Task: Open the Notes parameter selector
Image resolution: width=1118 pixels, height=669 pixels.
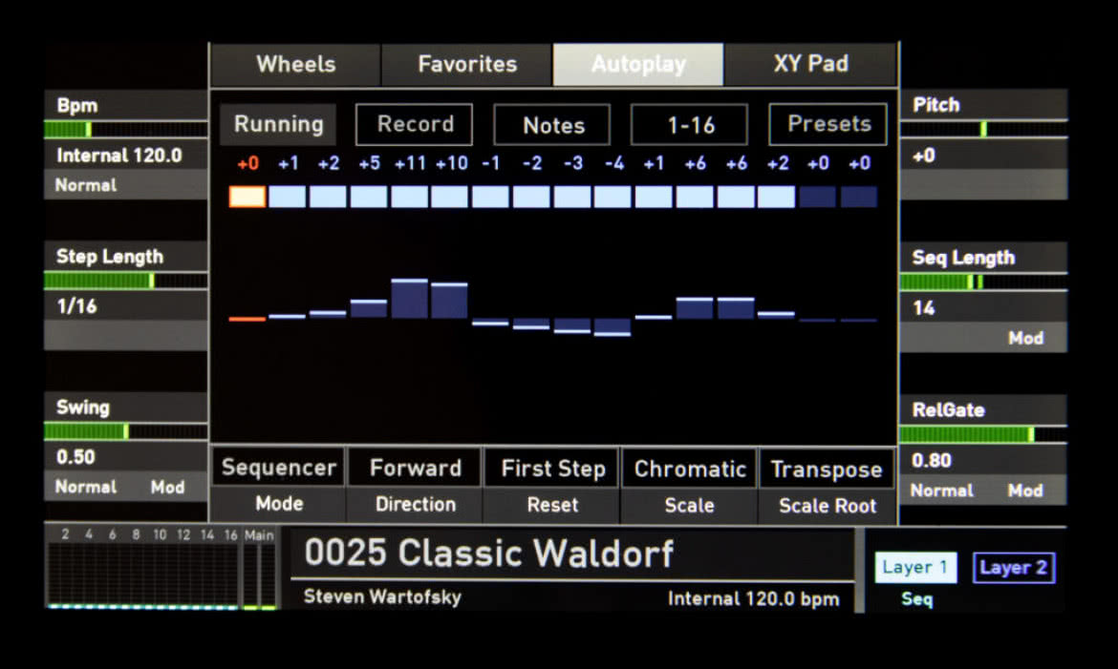Action: click(552, 125)
